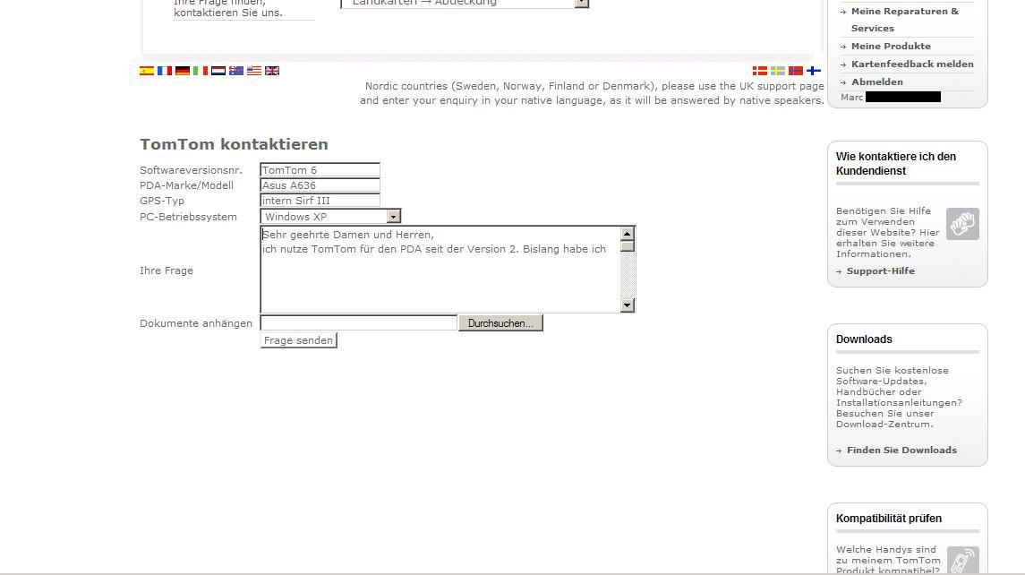Open the Landkarten topic dropdown arrow
This screenshot has height=575, width=1025.
pyautogui.click(x=582, y=4)
